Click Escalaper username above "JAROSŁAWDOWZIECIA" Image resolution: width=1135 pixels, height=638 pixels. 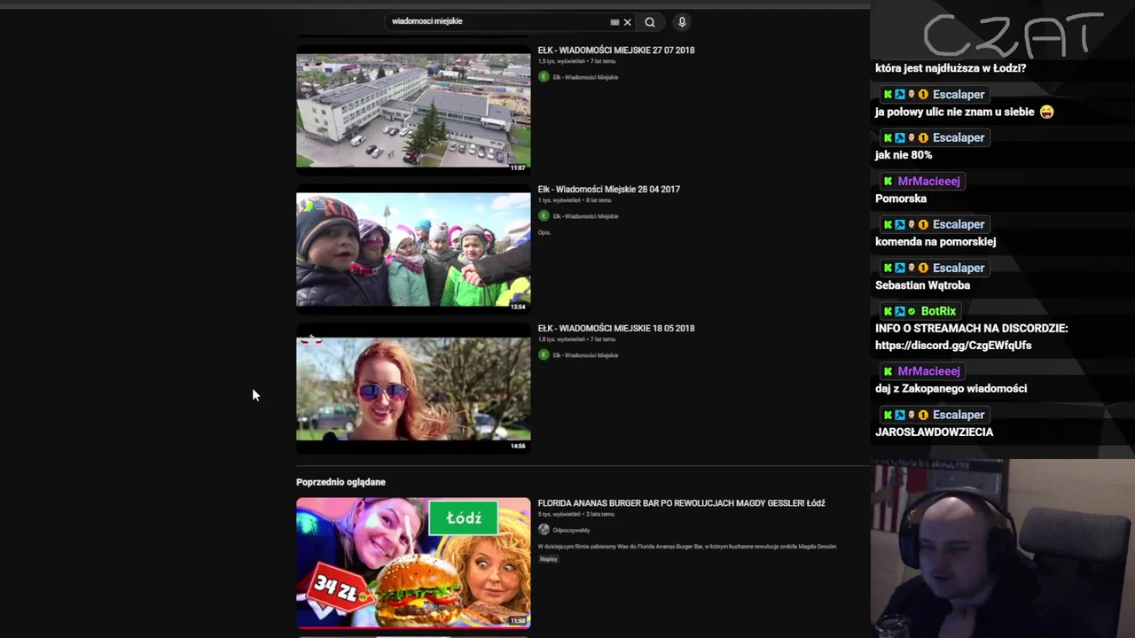point(959,415)
